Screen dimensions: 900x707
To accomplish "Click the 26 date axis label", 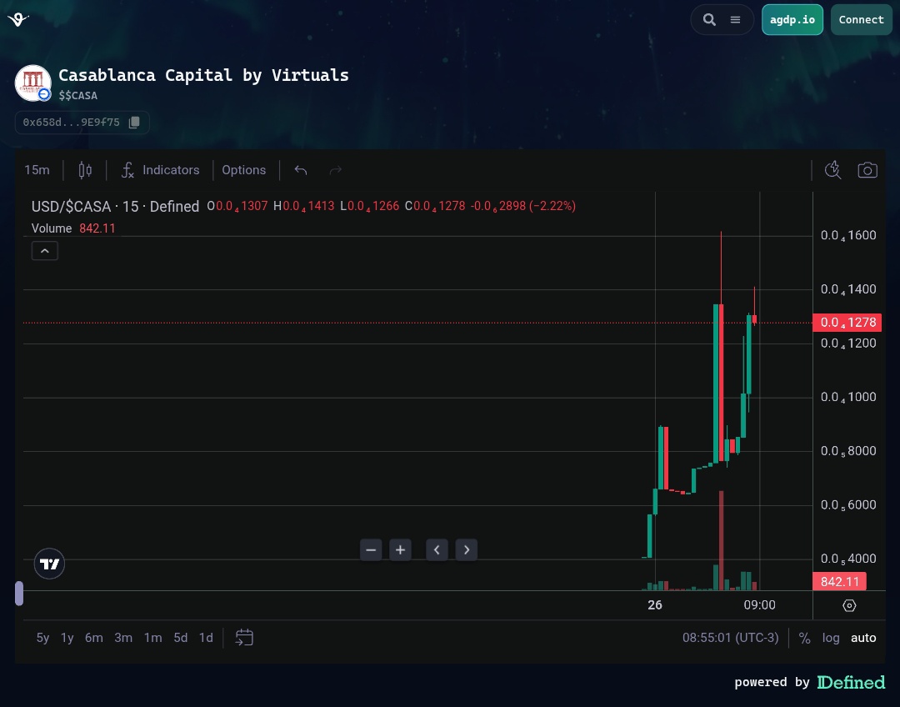I will [x=655, y=604].
